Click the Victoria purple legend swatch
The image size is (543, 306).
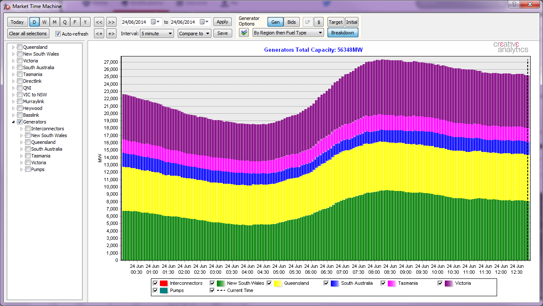[x=449, y=283]
